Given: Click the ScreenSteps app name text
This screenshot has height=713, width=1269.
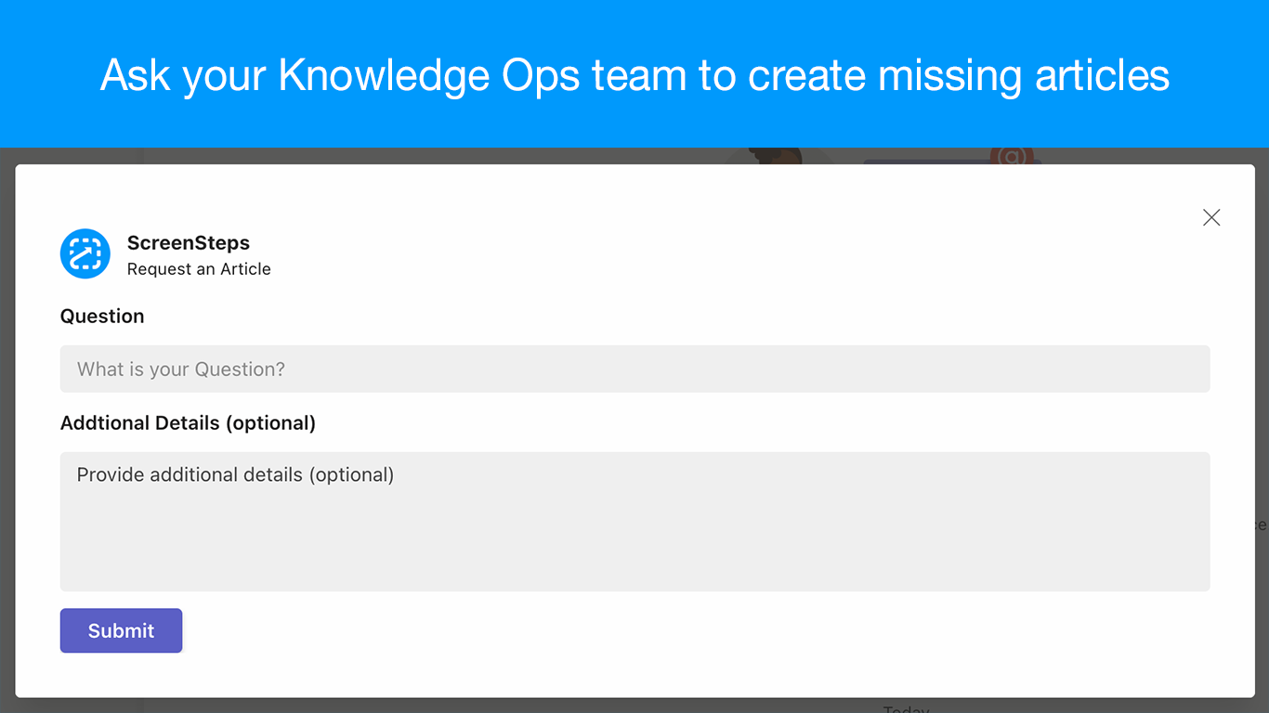Looking at the screenshot, I should (x=188, y=243).
